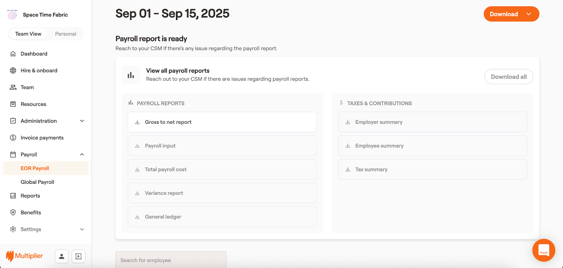563x268 pixels.
Task: Click the download icon beside Employer summary
Action: click(x=348, y=122)
